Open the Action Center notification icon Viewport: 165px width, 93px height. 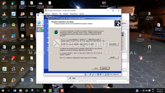tap(149, 91)
